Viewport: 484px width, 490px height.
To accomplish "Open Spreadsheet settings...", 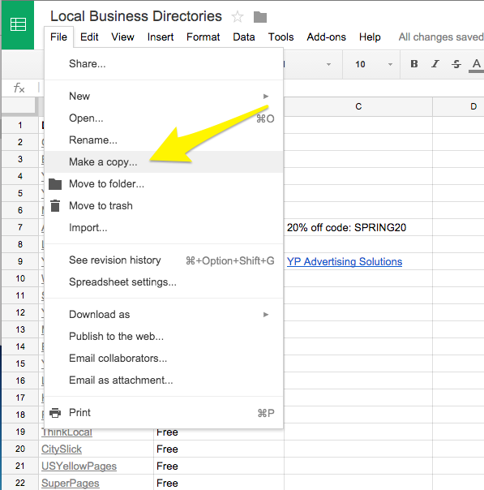I will click(x=164, y=282).
